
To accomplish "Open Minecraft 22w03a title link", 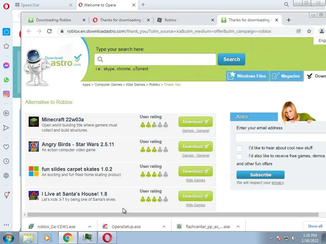I will click(x=63, y=119).
